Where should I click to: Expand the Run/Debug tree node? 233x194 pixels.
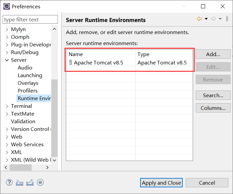tap(7, 52)
